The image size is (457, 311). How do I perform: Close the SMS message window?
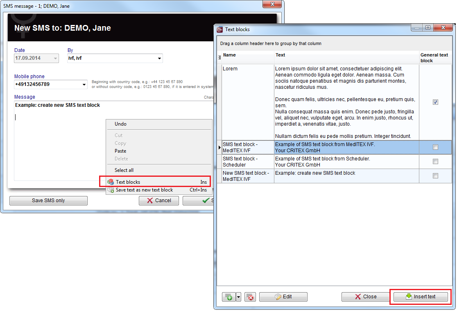[272, 4]
